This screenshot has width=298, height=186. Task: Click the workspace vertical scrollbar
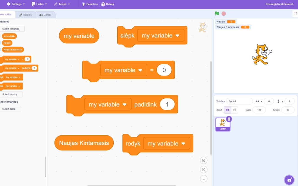[x=211, y=108]
